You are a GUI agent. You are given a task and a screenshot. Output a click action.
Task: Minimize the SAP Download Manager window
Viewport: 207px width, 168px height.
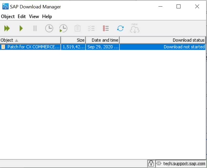pos(160,7)
